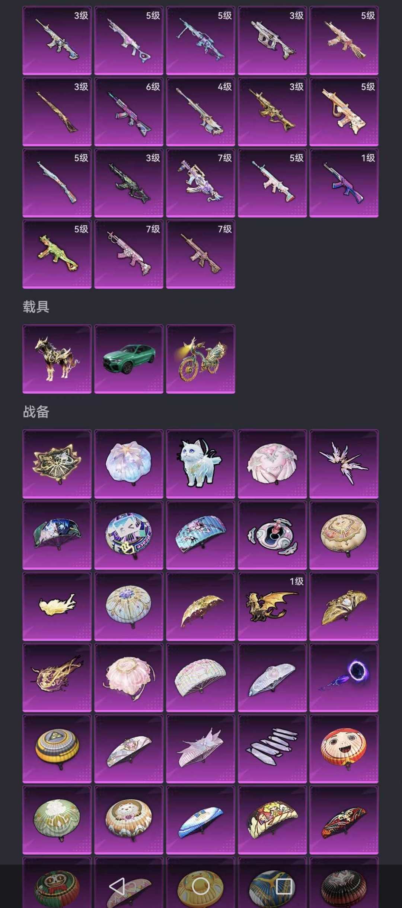
Task: Select the golden cat-shaped badge item
Action: coord(57,464)
